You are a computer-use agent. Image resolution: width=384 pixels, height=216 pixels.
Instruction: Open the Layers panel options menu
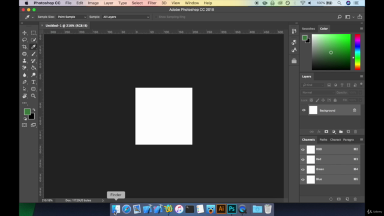pos(361,76)
